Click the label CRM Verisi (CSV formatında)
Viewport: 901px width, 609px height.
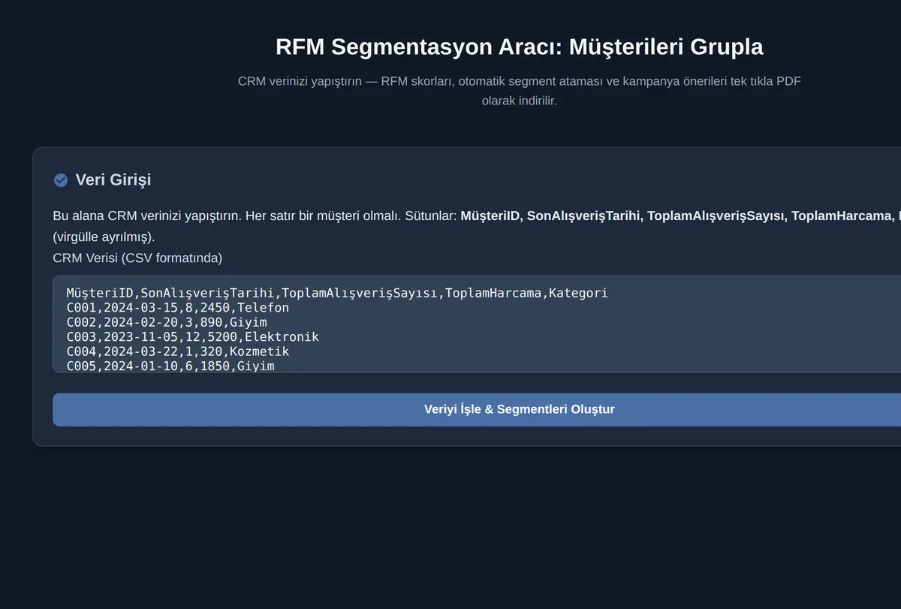click(137, 258)
